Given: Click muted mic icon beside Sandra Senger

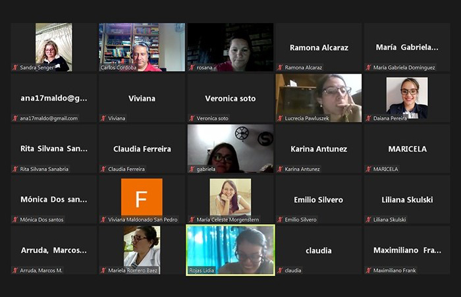Looking at the screenshot, I should (x=15, y=68).
